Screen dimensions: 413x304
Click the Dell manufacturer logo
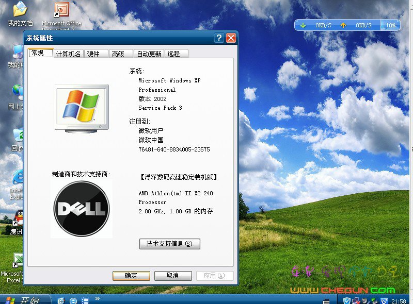point(82,209)
